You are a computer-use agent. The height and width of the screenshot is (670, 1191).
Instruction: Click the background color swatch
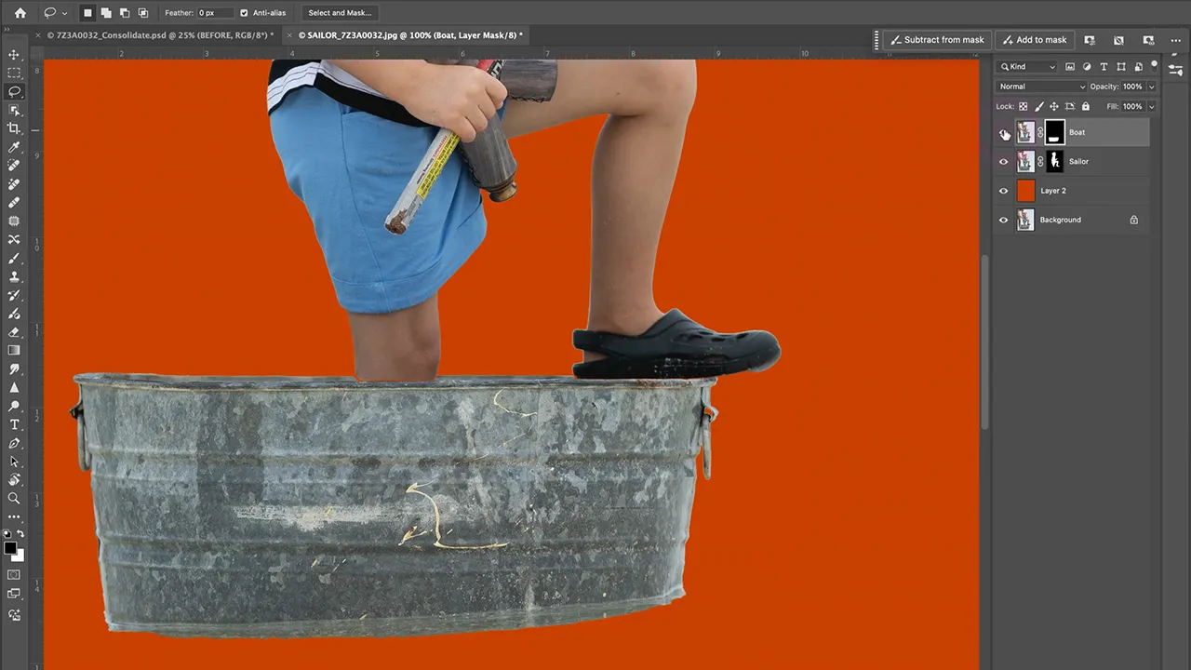tap(19, 556)
